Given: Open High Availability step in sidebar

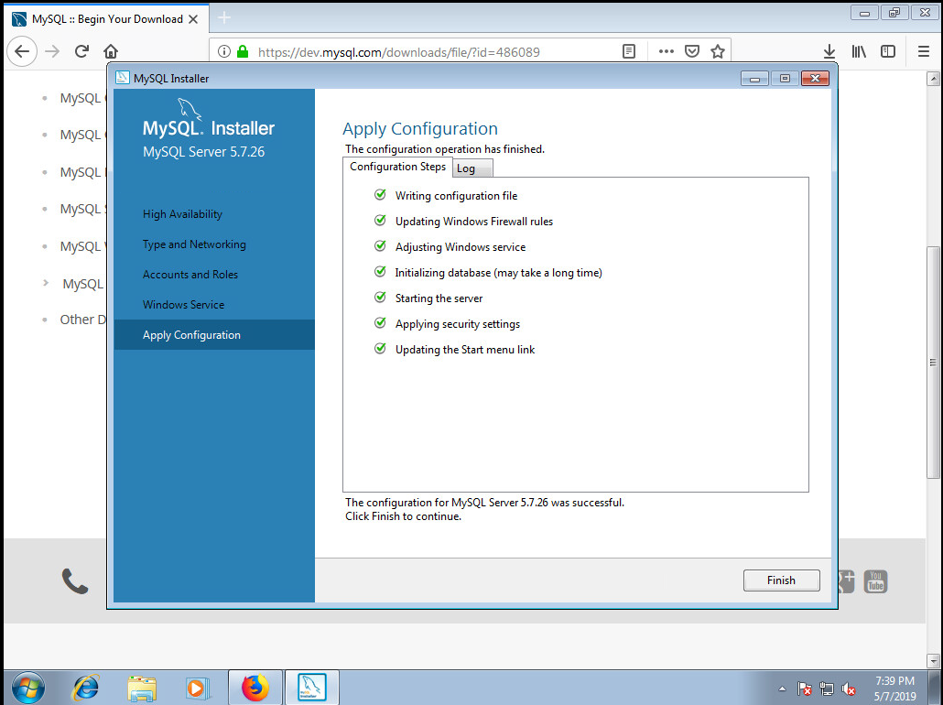Looking at the screenshot, I should tap(182, 214).
